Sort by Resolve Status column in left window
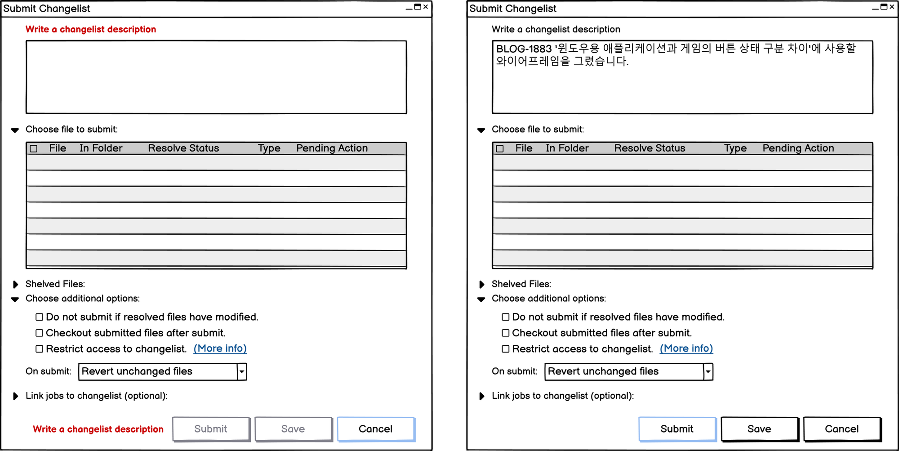Image resolution: width=899 pixels, height=451 pixels. [x=183, y=148]
